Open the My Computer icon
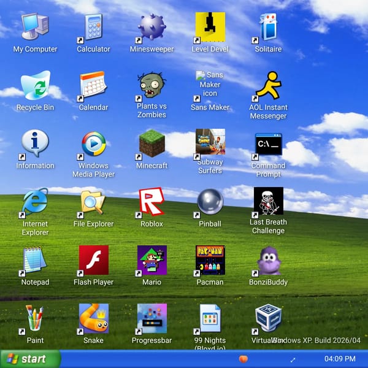 click(35, 27)
